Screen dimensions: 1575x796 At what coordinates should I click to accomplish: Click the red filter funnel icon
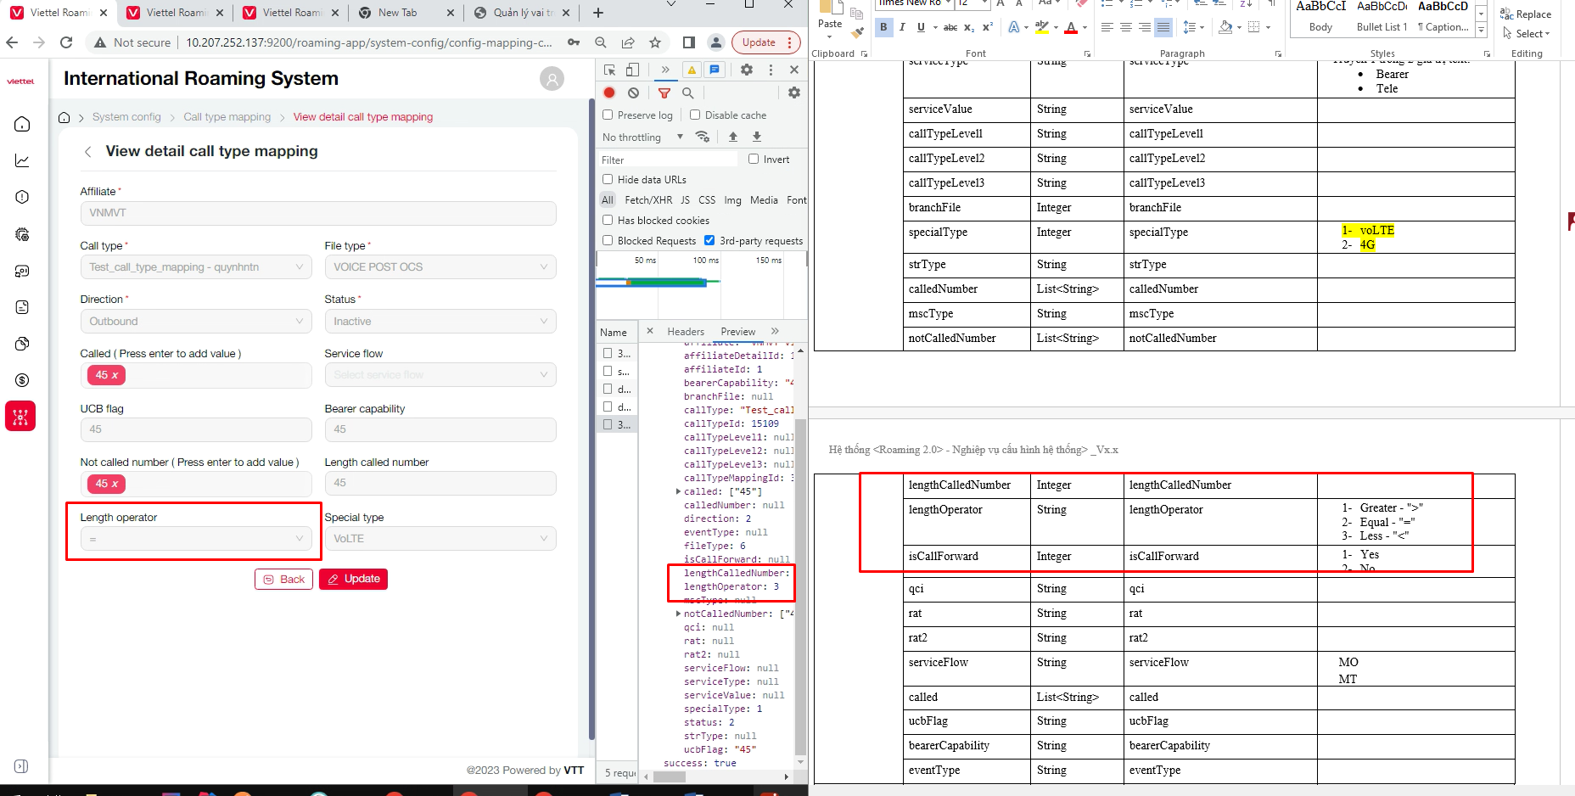[x=664, y=93]
